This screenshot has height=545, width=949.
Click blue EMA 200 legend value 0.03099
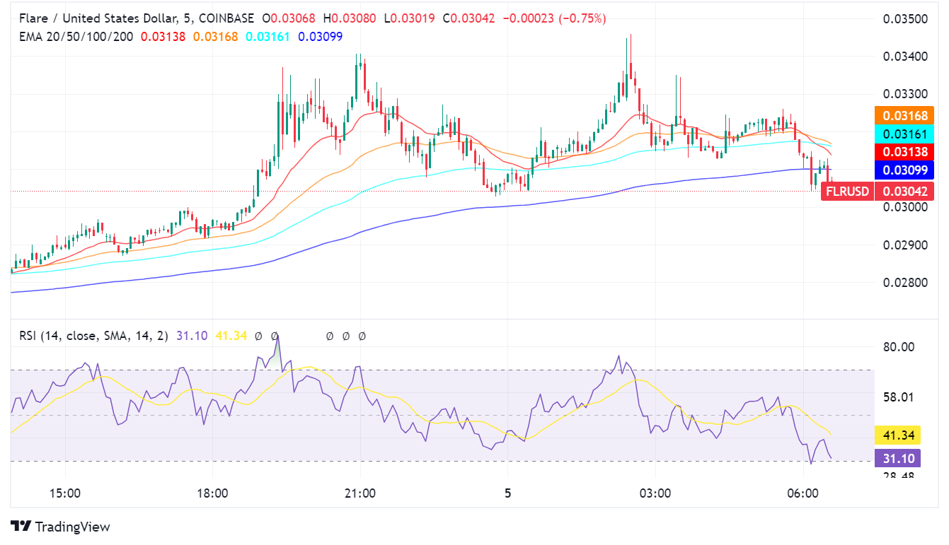[320, 36]
